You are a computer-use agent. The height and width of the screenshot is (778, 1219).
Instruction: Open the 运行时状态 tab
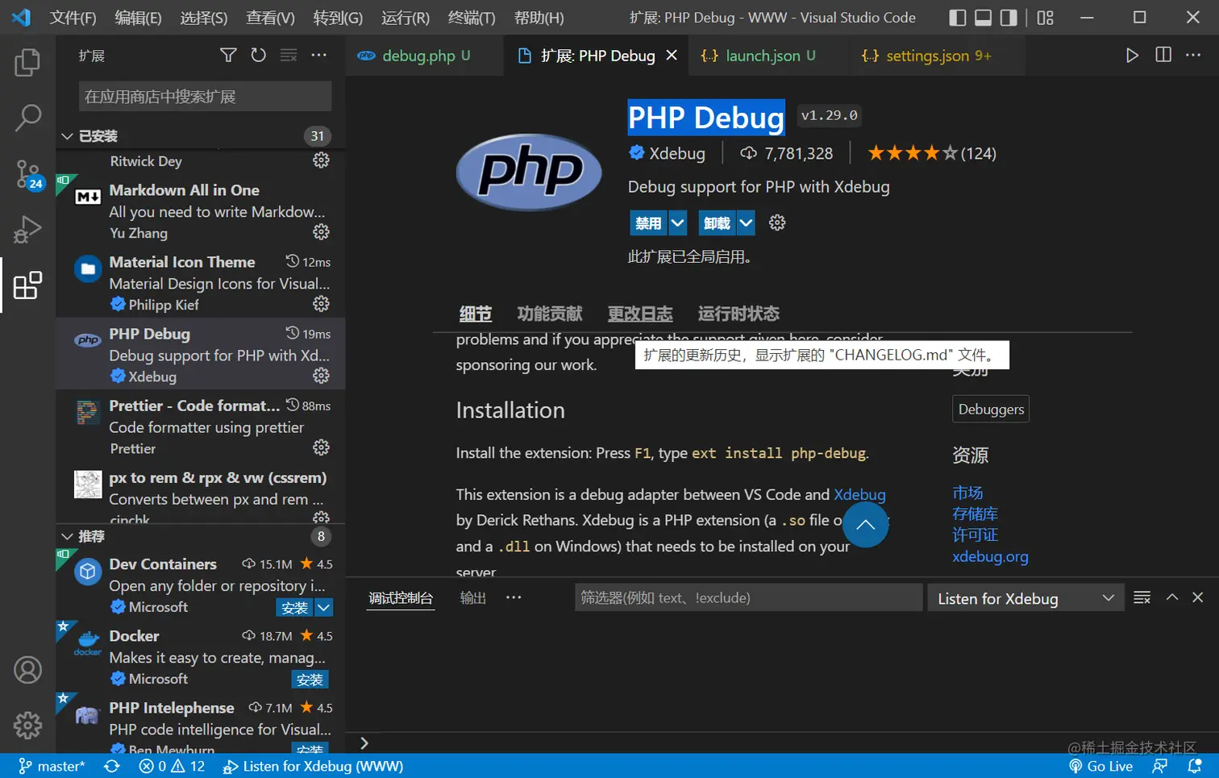738,314
